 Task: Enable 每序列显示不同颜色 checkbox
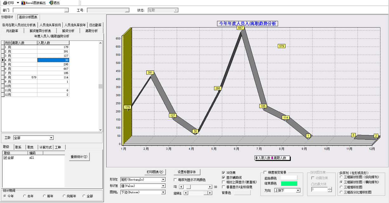(175, 180)
